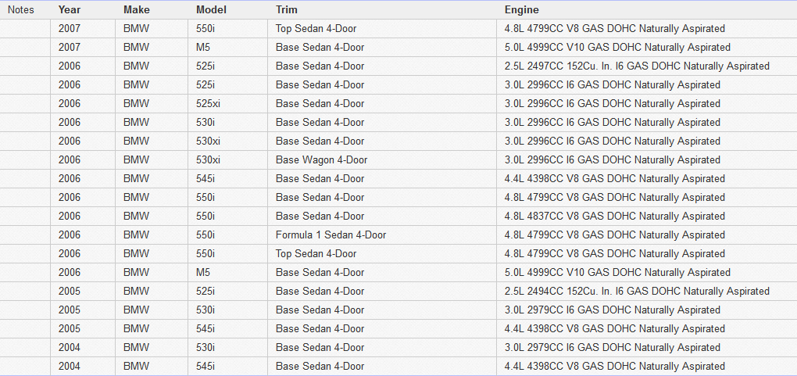Click the year cell of the Formula 1 Sedan row
Viewport: 797px width, 376px height.
(x=69, y=235)
